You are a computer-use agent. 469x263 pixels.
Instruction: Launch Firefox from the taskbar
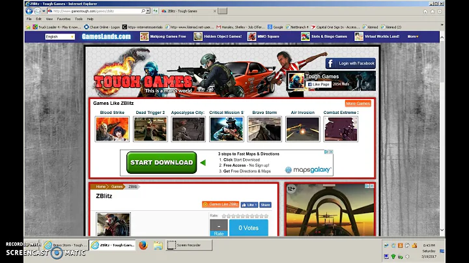[143, 245]
